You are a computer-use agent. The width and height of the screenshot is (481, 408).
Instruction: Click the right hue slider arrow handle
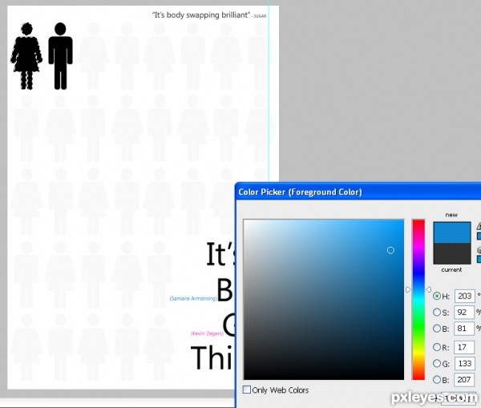[429, 289]
